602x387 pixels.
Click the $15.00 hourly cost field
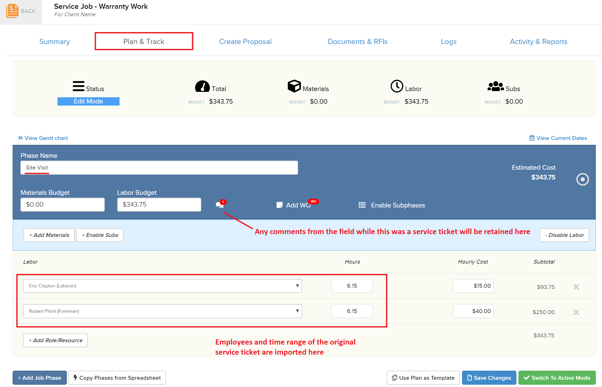tap(473, 286)
